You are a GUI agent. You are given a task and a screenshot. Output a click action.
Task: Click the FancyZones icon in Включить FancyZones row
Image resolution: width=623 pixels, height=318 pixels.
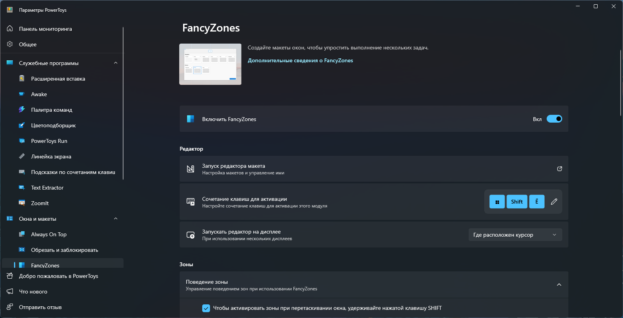191,119
